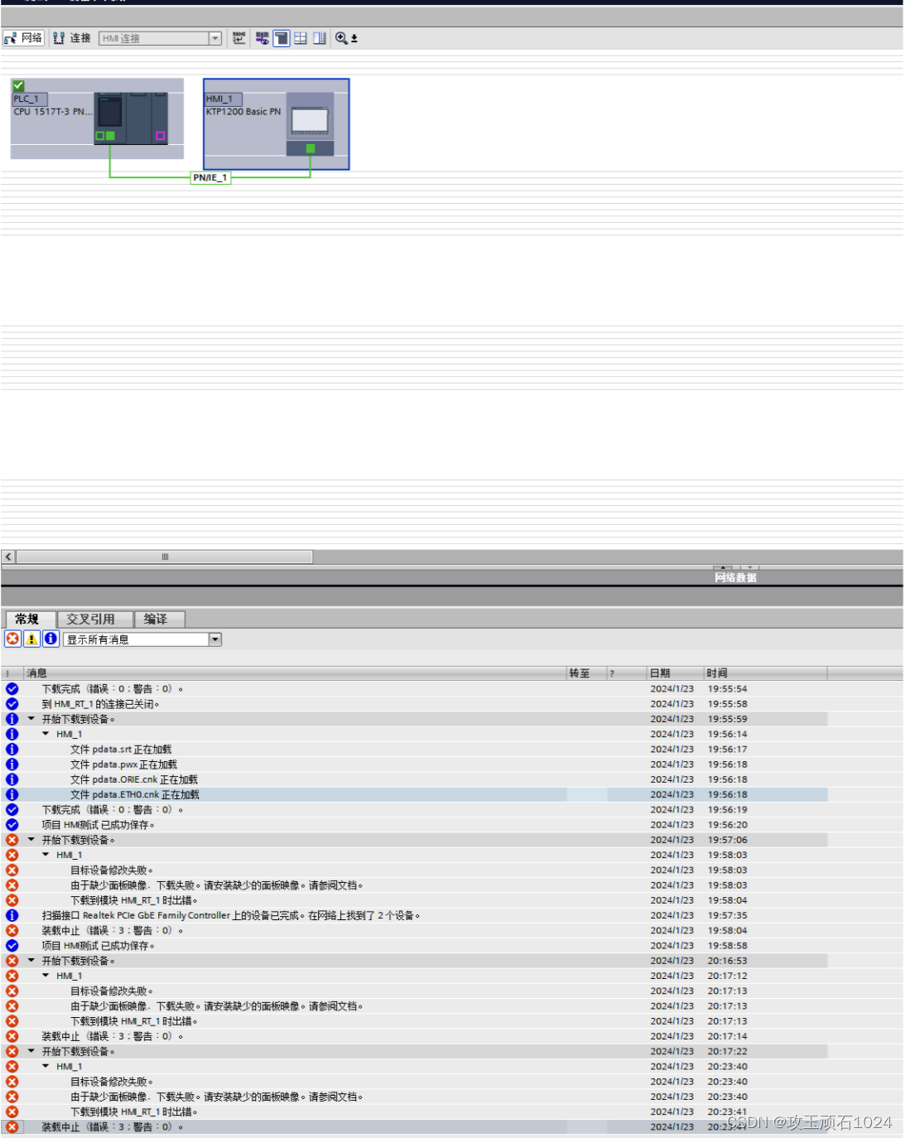
Task: Click the green checkmark on PLC_1
Action: tap(18, 85)
